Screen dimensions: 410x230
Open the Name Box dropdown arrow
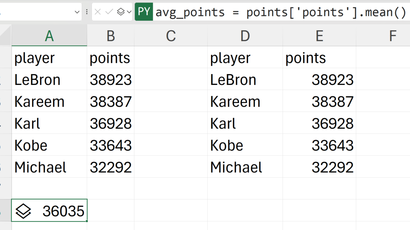tap(77, 12)
